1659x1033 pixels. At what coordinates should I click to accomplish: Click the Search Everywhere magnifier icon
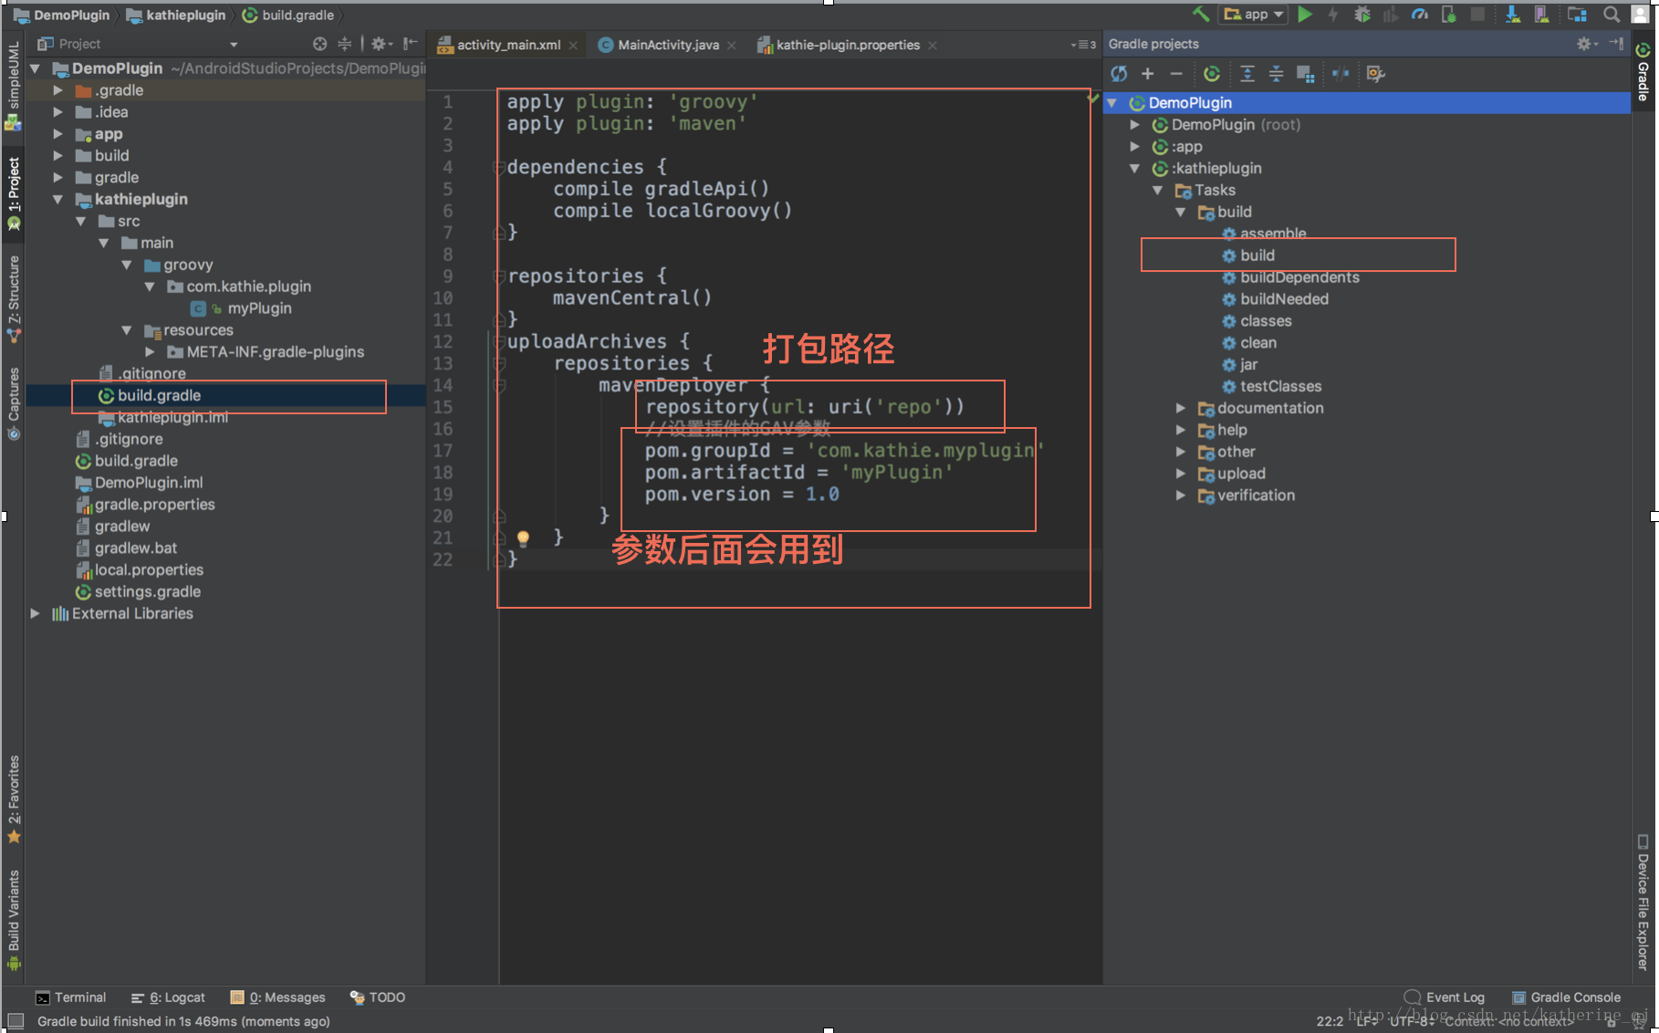pyautogui.click(x=1612, y=14)
